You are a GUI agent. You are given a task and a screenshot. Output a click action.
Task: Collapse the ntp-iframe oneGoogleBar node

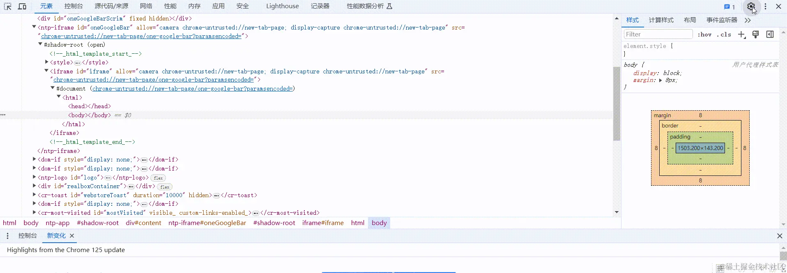point(34,27)
